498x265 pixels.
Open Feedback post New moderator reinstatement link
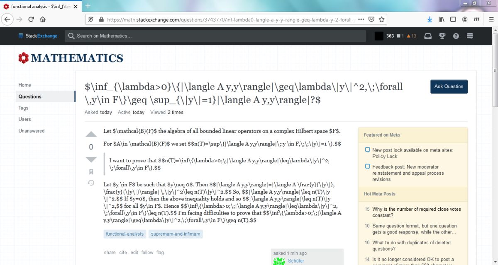coord(408,173)
